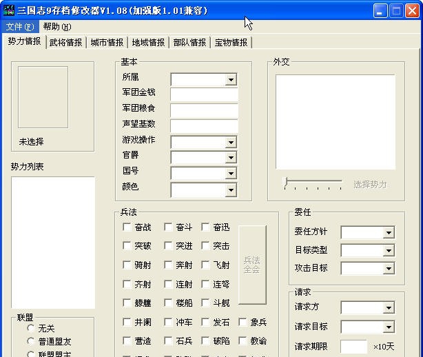Enable the 奋战 checkbox

(127, 227)
